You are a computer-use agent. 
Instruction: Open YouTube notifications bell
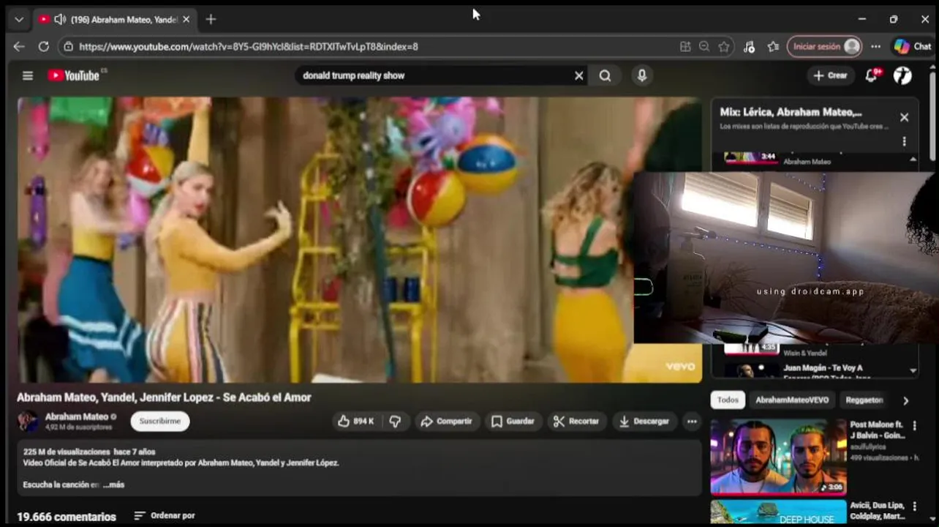pyautogui.click(x=872, y=75)
